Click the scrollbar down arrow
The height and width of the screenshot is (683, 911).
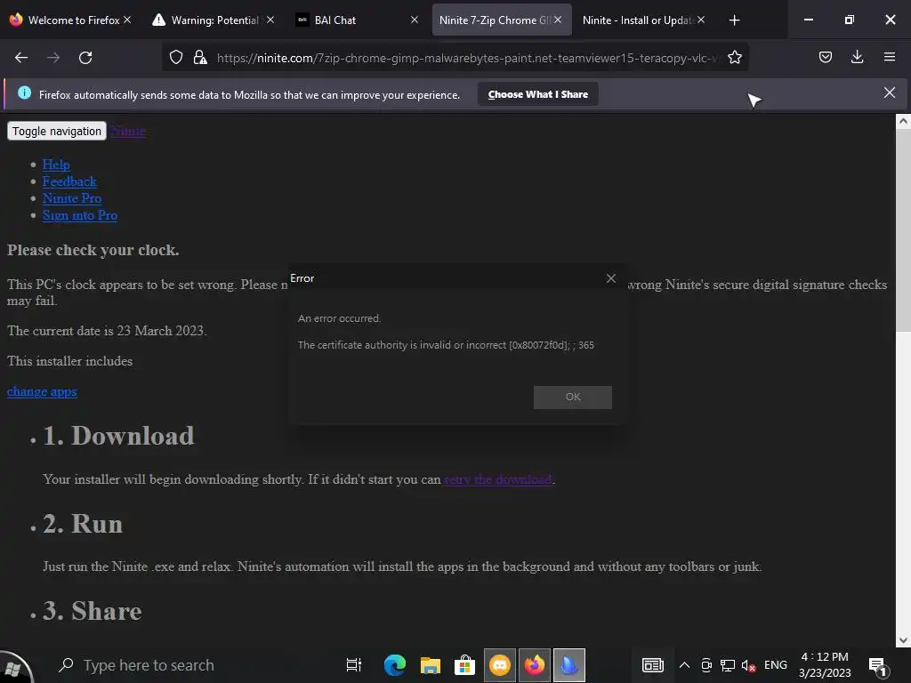(x=903, y=640)
